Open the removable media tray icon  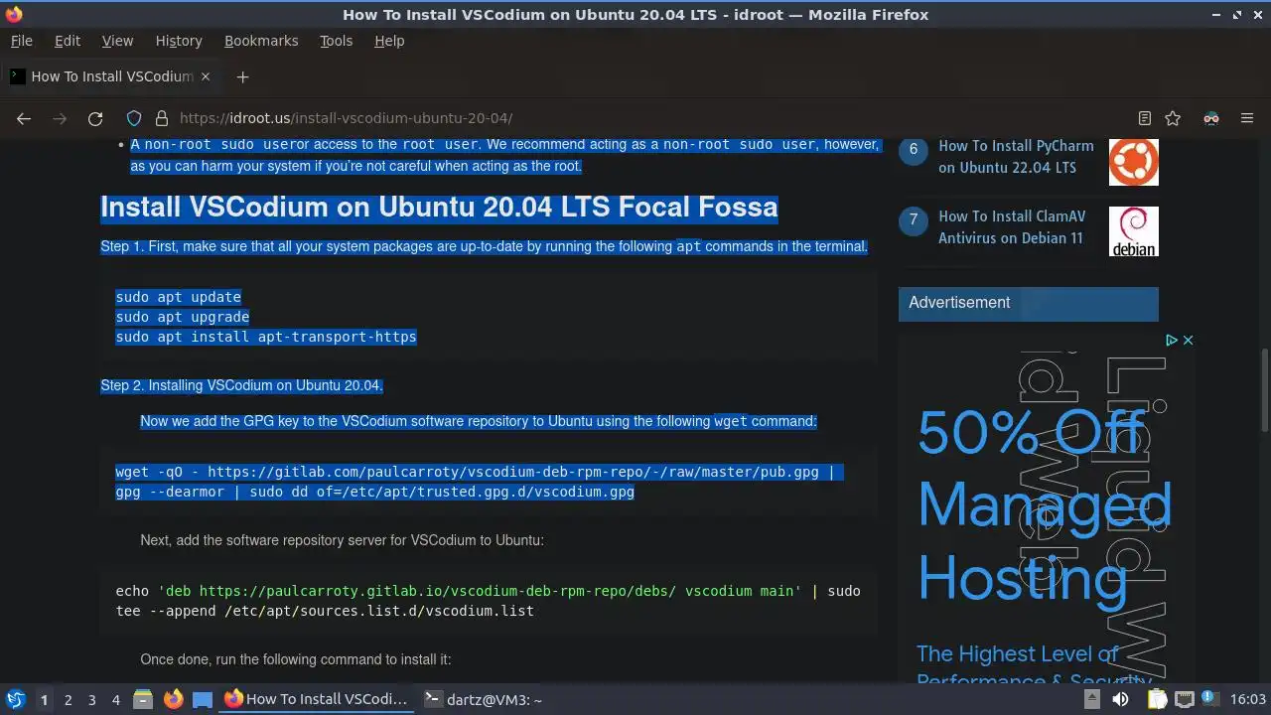click(x=1092, y=699)
